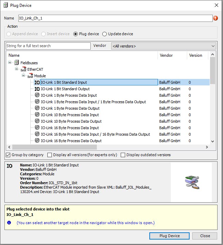Viewport: 223px width, 245px height.
Task: Click the horizontal scrollbar thumb
Action: pyautogui.click(x=55, y=147)
